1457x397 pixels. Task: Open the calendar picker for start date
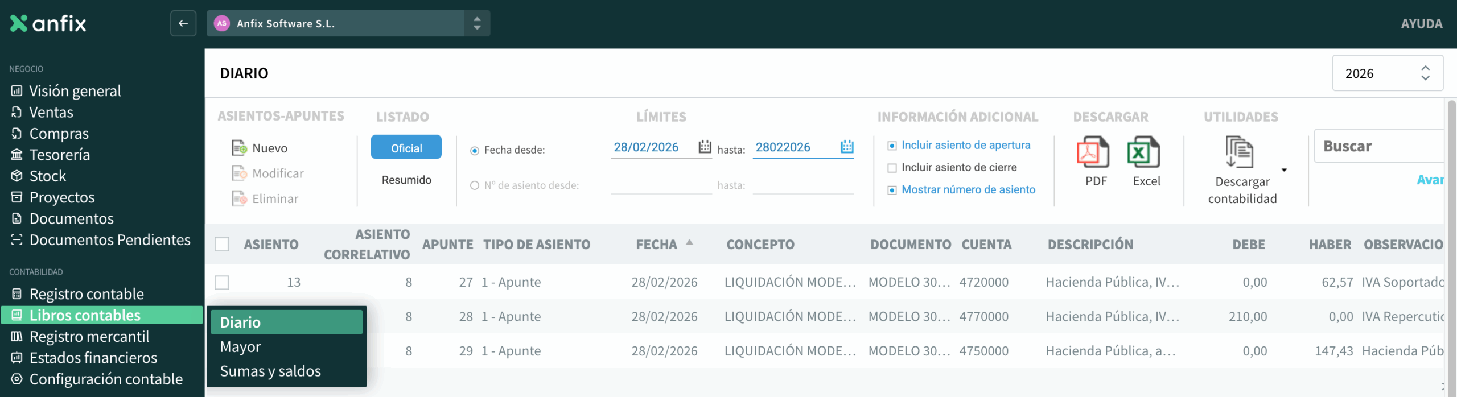pos(705,147)
